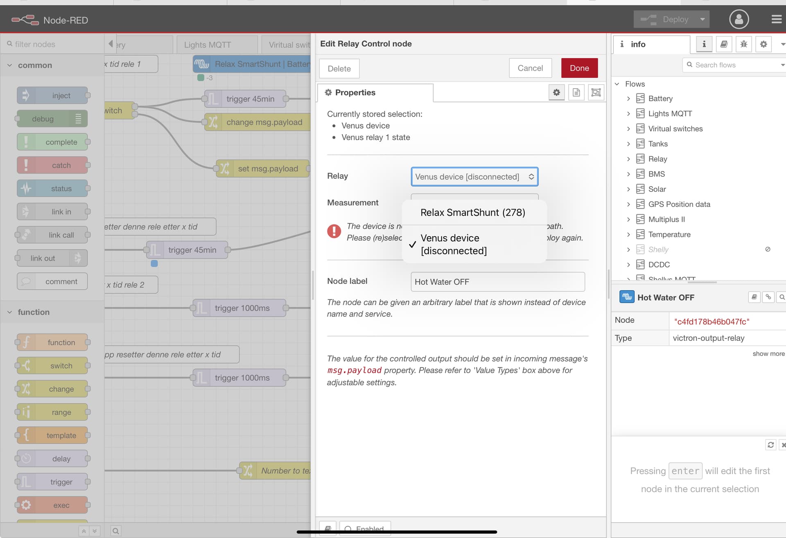Open configuration nodes gear tab in sidebar

pos(763,44)
